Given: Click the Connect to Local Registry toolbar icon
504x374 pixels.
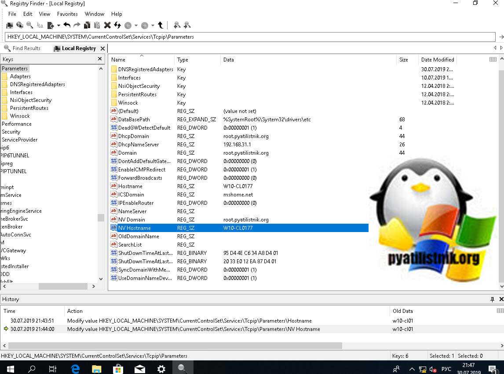Looking at the screenshot, I should 9,25.
